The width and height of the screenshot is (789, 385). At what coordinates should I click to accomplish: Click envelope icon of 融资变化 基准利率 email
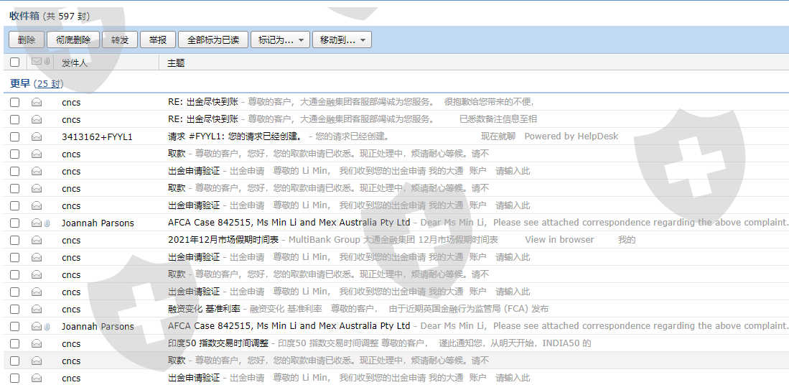pyautogui.click(x=36, y=310)
